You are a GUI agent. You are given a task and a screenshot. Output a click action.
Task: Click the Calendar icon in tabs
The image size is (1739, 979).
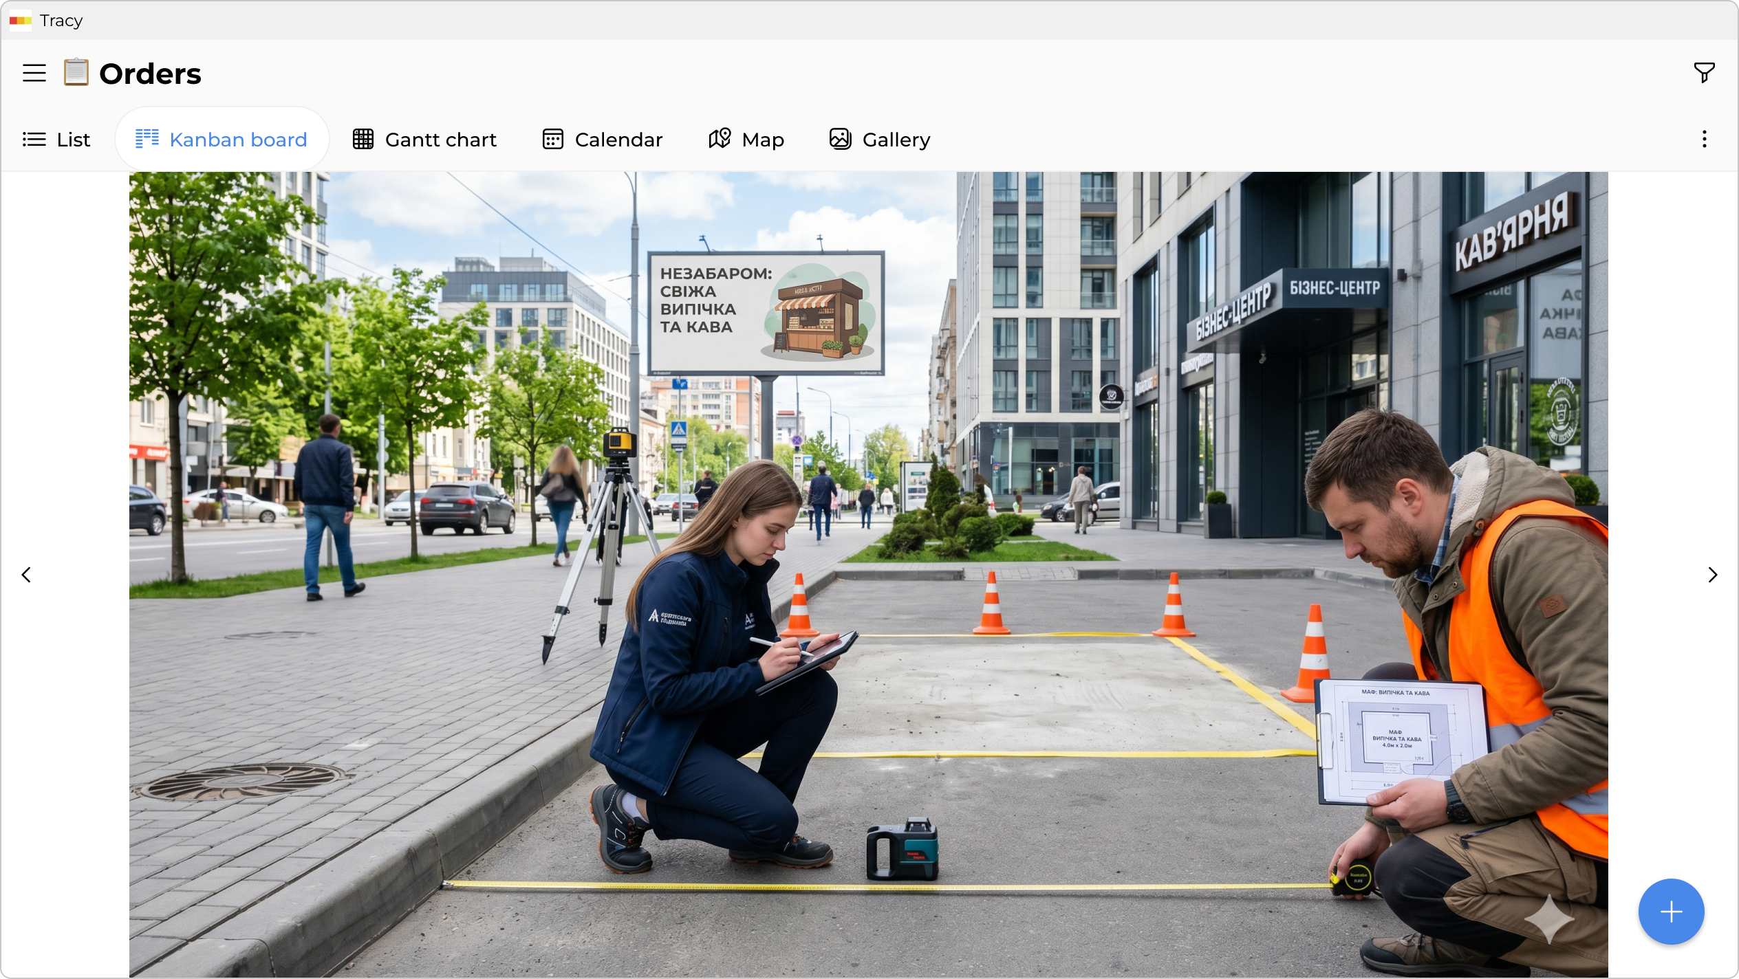tap(552, 140)
